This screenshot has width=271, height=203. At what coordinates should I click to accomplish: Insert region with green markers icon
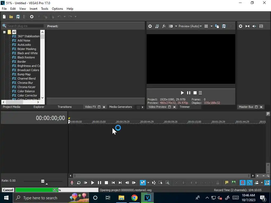click(234, 183)
